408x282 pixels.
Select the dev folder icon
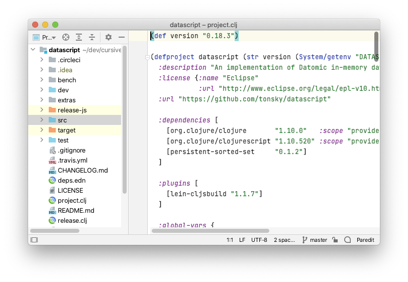tap(52, 90)
